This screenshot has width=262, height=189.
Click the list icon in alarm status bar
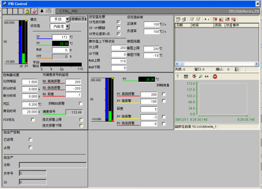237,69
